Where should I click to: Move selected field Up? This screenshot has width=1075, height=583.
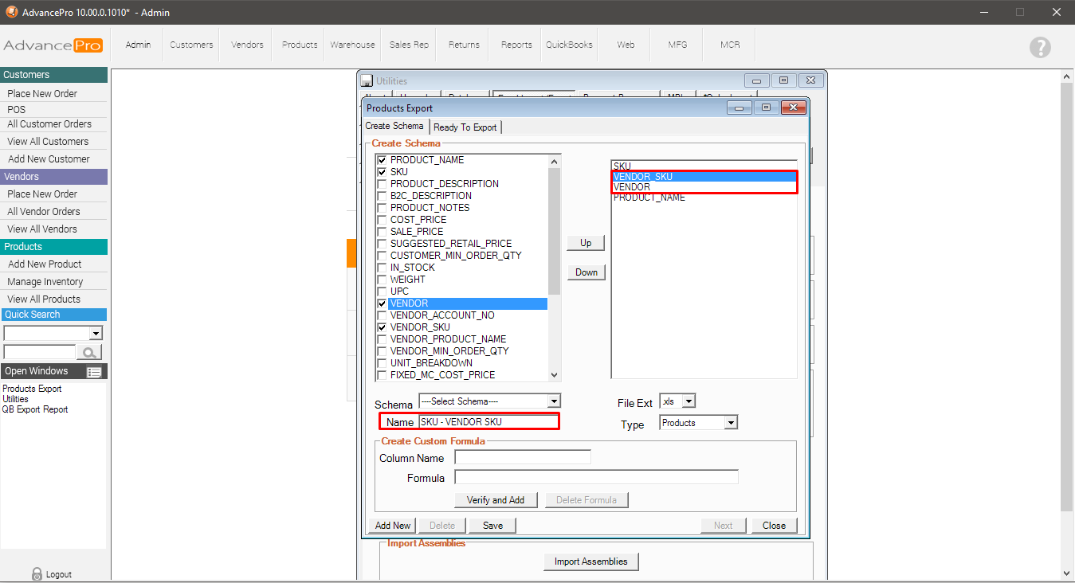(x=586, y=243)
